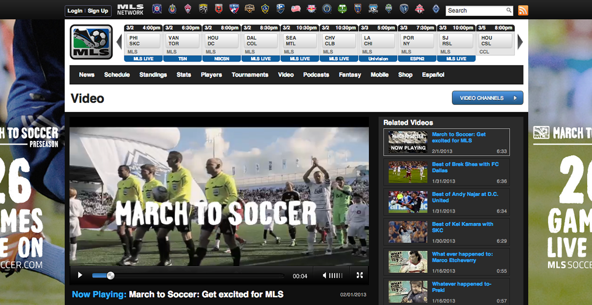Click the search magnifier icon
The height and width of the screenshot is (305, 592).
click(509, 10)
